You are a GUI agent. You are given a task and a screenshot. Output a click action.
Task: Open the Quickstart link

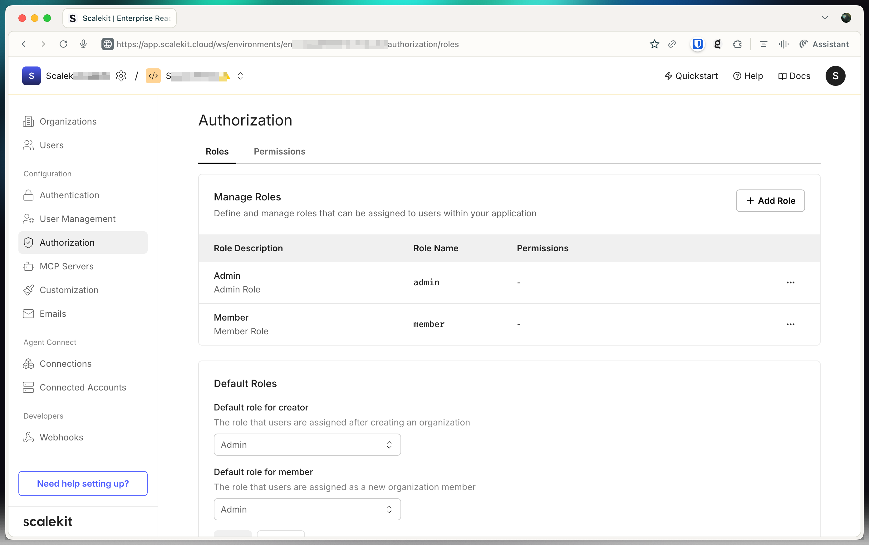[x=691, y=76]
